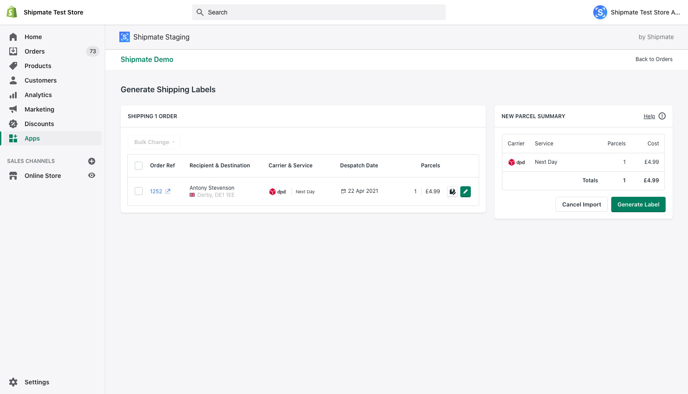Click the Apps grid icon
The width and height of the screenshot is (688, 394).
coord(13,138)
